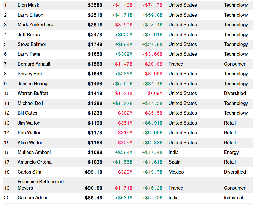Select Jeff Bezos's $247B net worth
253x204 pixels.
(95, 35)
